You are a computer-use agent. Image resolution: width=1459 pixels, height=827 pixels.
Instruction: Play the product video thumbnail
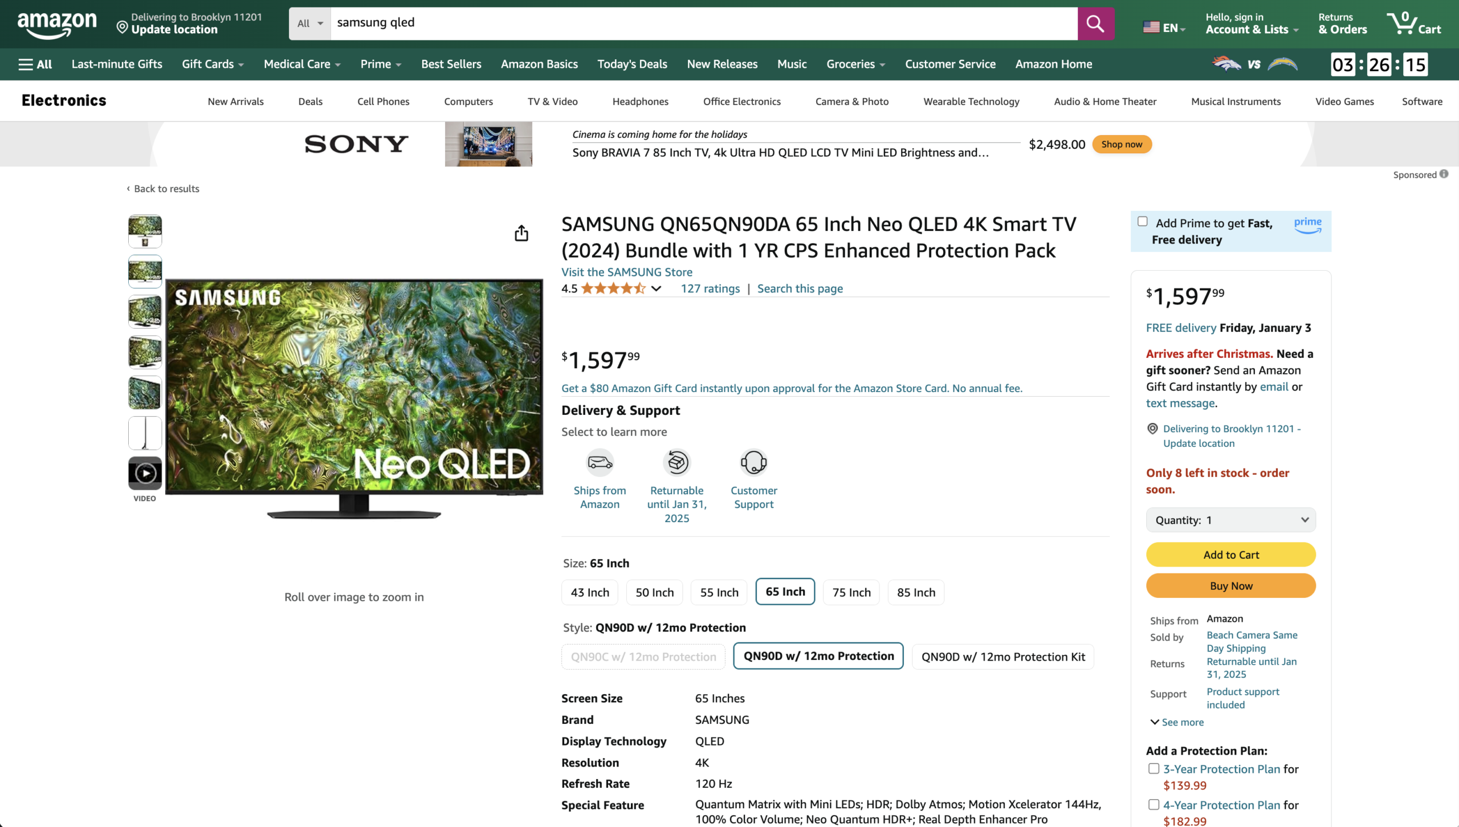[145, 473]
